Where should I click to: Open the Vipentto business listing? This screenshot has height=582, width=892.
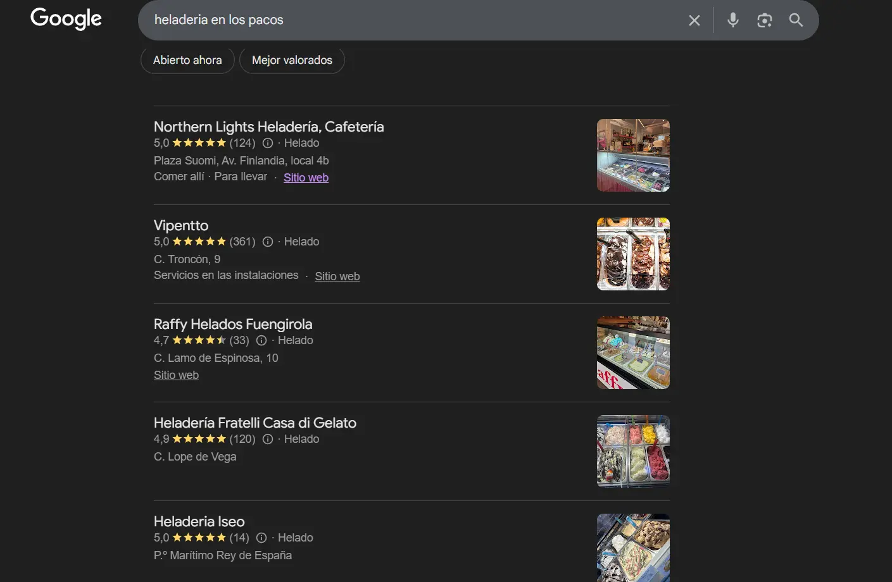pos(180,225)
